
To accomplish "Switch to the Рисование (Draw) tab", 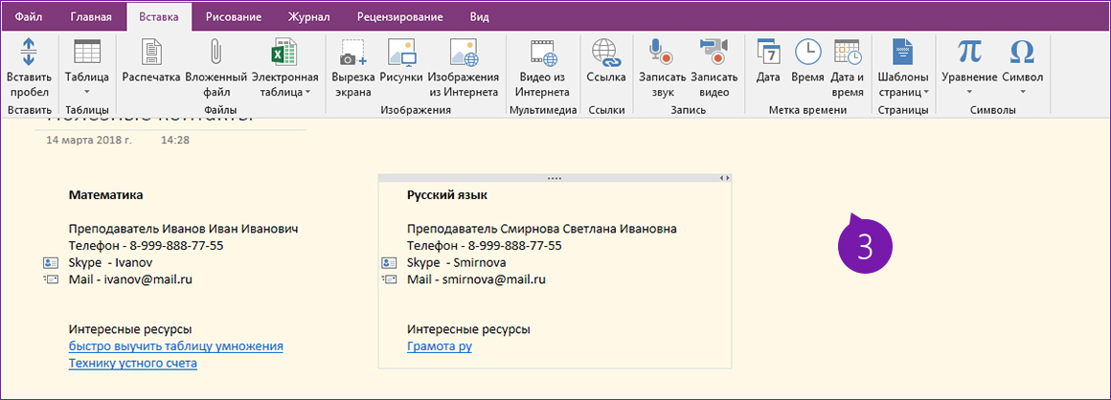I will point(230,17).
